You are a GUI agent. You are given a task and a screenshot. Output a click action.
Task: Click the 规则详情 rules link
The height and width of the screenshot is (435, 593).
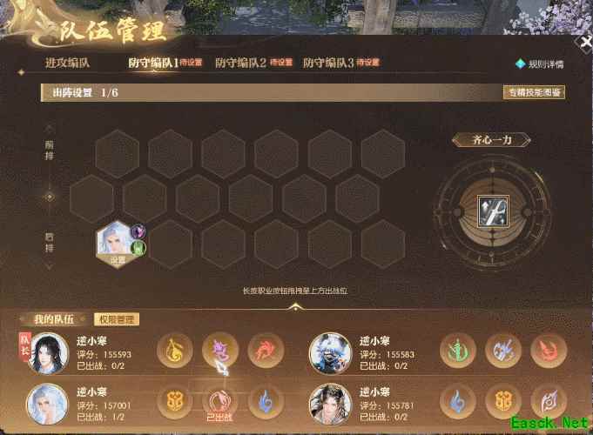coord(546,64)
